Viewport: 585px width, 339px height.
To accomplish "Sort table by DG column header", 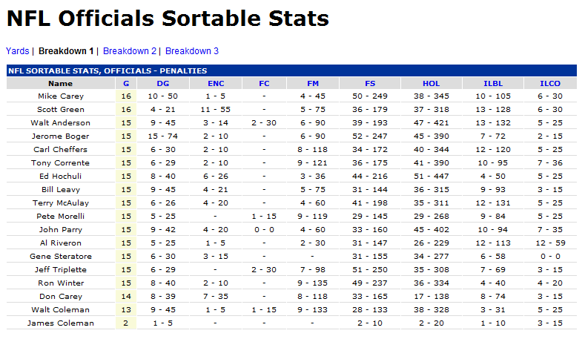I will [x=162, y=83].
